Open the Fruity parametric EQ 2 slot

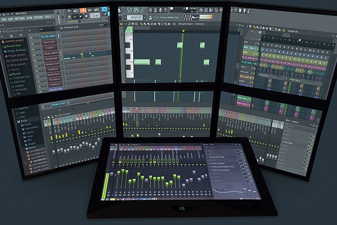pos(223,167)
